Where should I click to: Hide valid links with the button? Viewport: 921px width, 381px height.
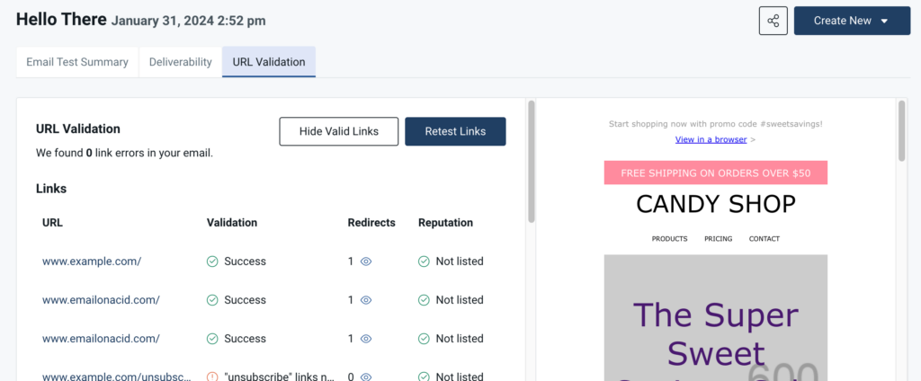[x=339, y=131]
